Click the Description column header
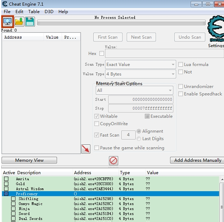 click(x=44, y=172)
